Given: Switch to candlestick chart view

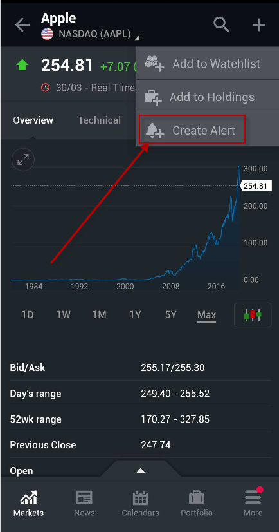Looking at the screenshot, I should pyautogui.click(x=253, y=315).
